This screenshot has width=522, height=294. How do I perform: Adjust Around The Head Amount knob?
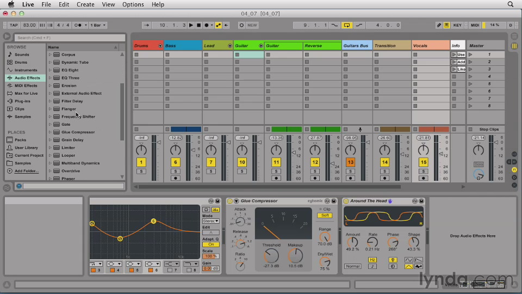pyautogui.click(x=352, y=242)
